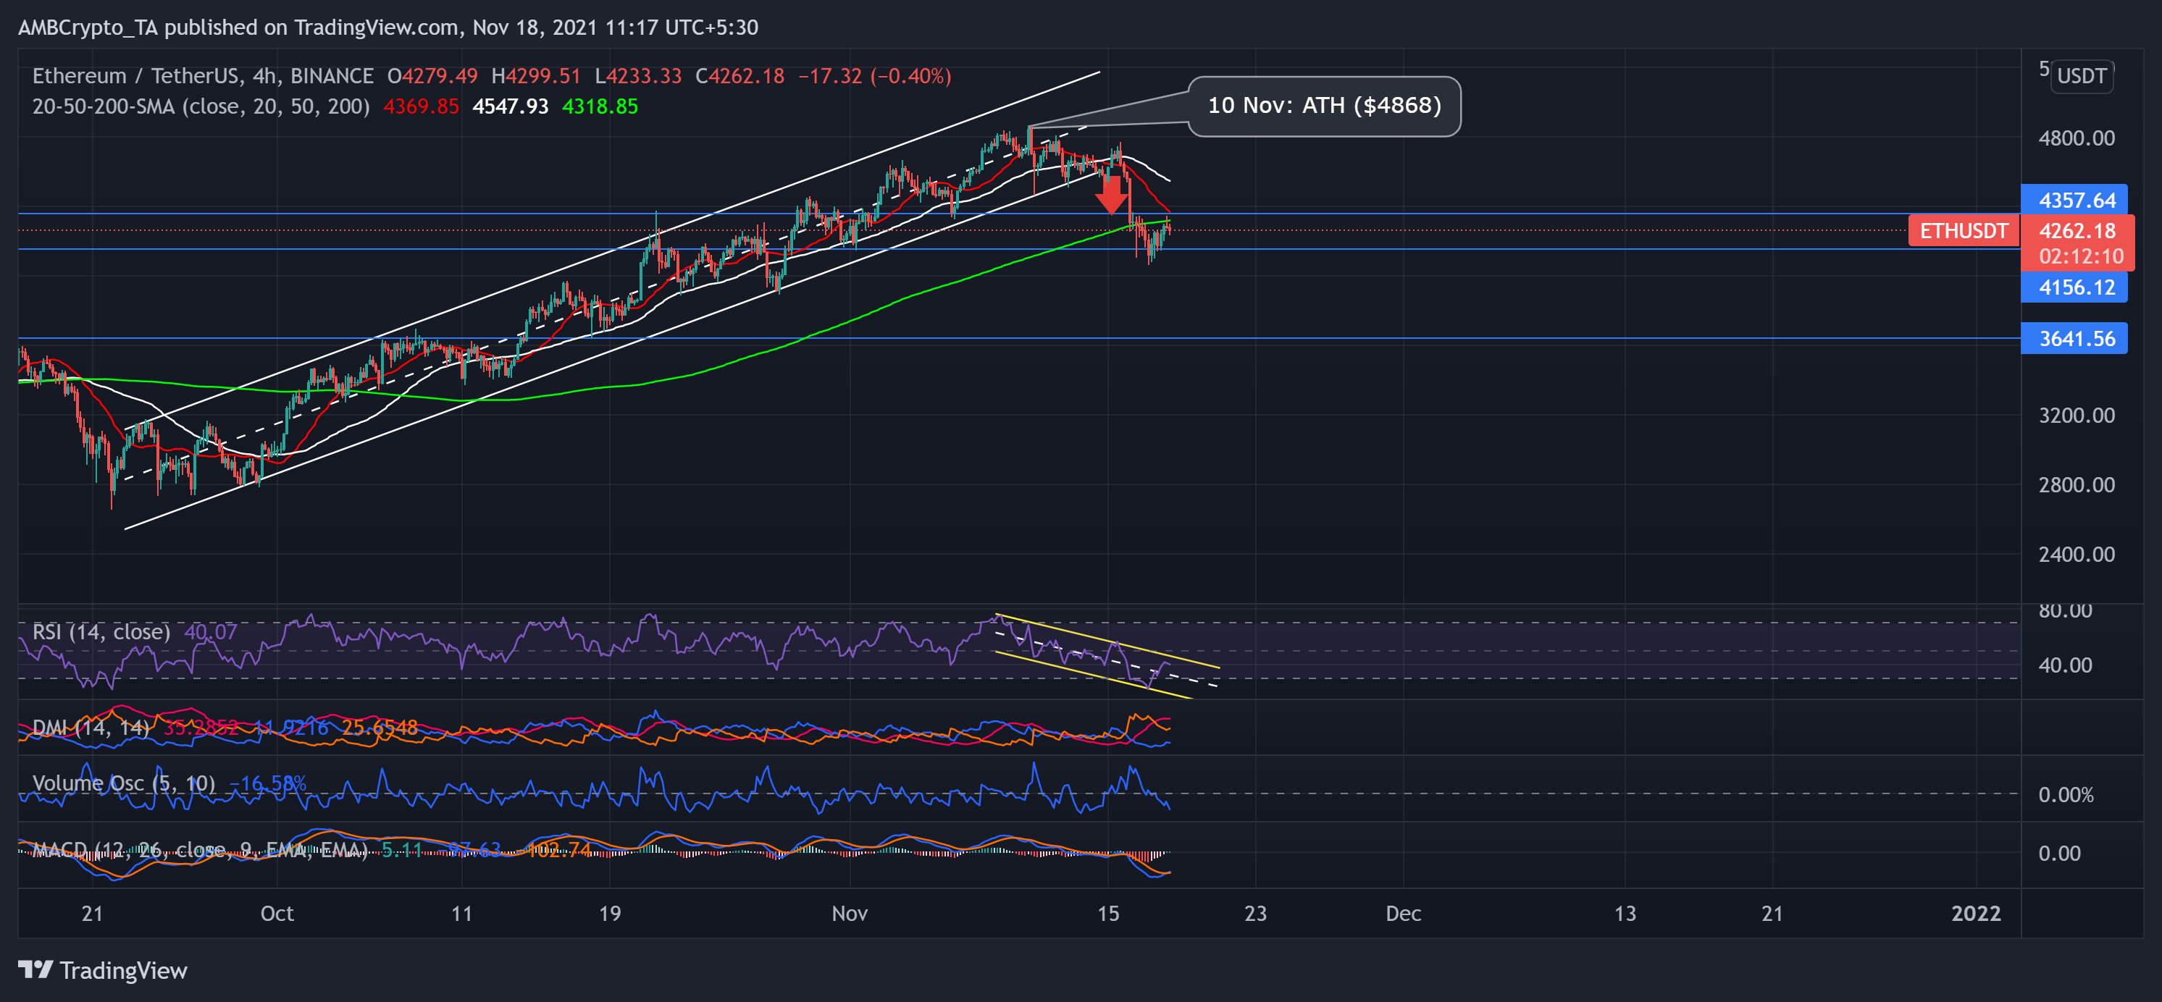Viewport: 2162px width, 1002px height.
Task: Select the 10 Nov ATH callout note
Action: pyautogui.click(x=1323, y=106)
